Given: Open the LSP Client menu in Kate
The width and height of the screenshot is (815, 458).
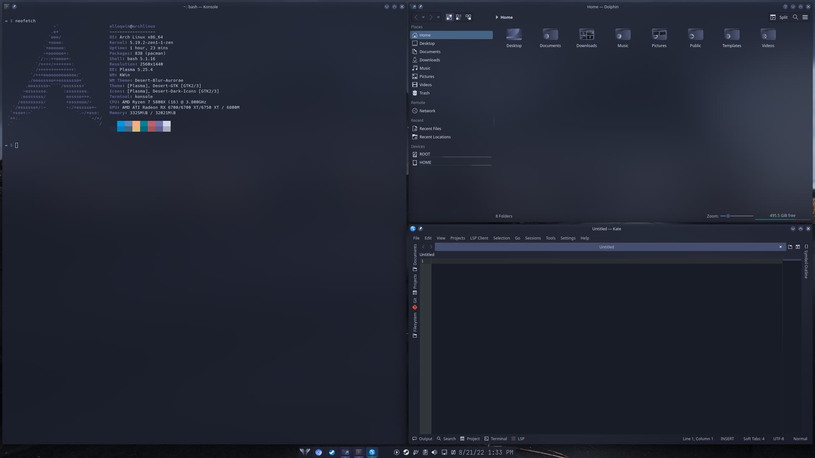Looking at the screenshot, I should pyautogui.click(x=479, y=238).
